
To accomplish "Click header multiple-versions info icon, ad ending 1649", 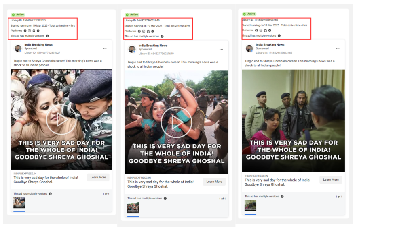I will click(x=162, y=36).
